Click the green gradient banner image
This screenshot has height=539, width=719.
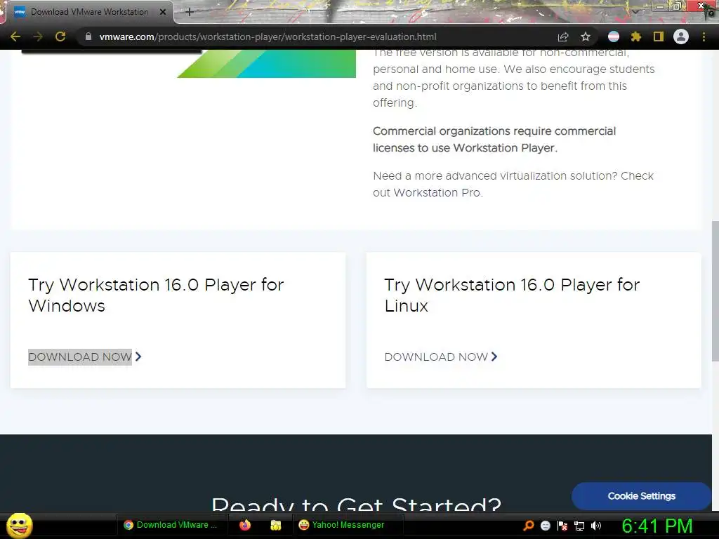pos(266,64)
